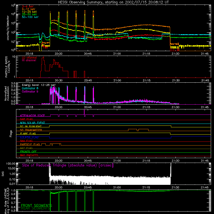Select the 3-6 keV legend label

tap(28, 6)
